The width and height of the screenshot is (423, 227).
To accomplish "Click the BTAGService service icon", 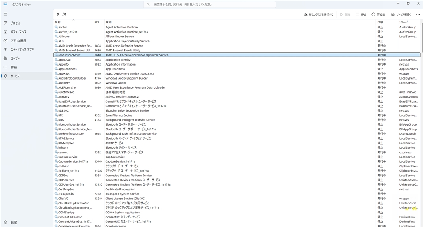I will click(x=56, y=138).
